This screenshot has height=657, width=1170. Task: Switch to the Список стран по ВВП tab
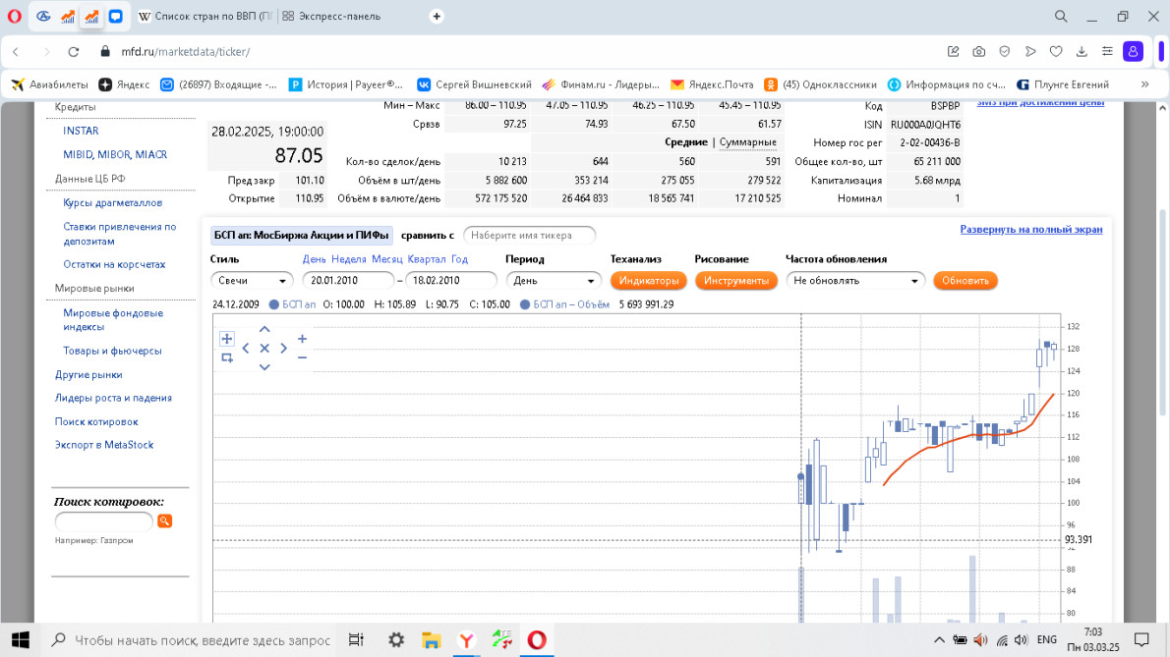tap(203, 17)
